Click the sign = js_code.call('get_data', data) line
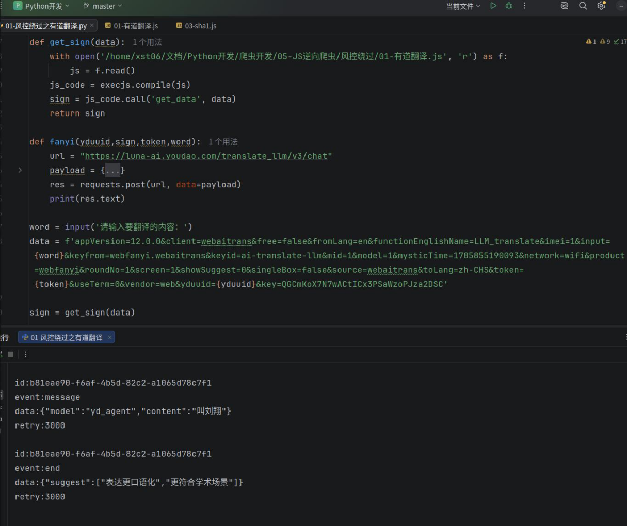This screenshot has width=627, height=526. click(x=142, y=99)
